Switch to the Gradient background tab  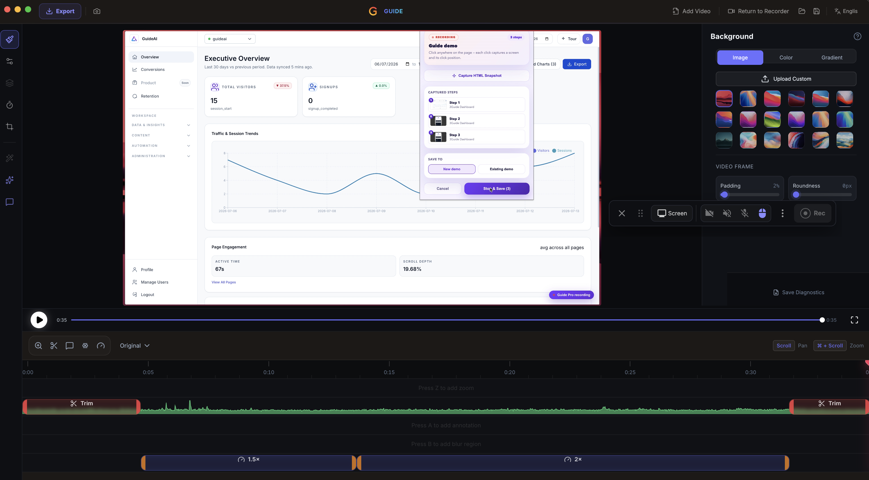click(x=832, y=58)
